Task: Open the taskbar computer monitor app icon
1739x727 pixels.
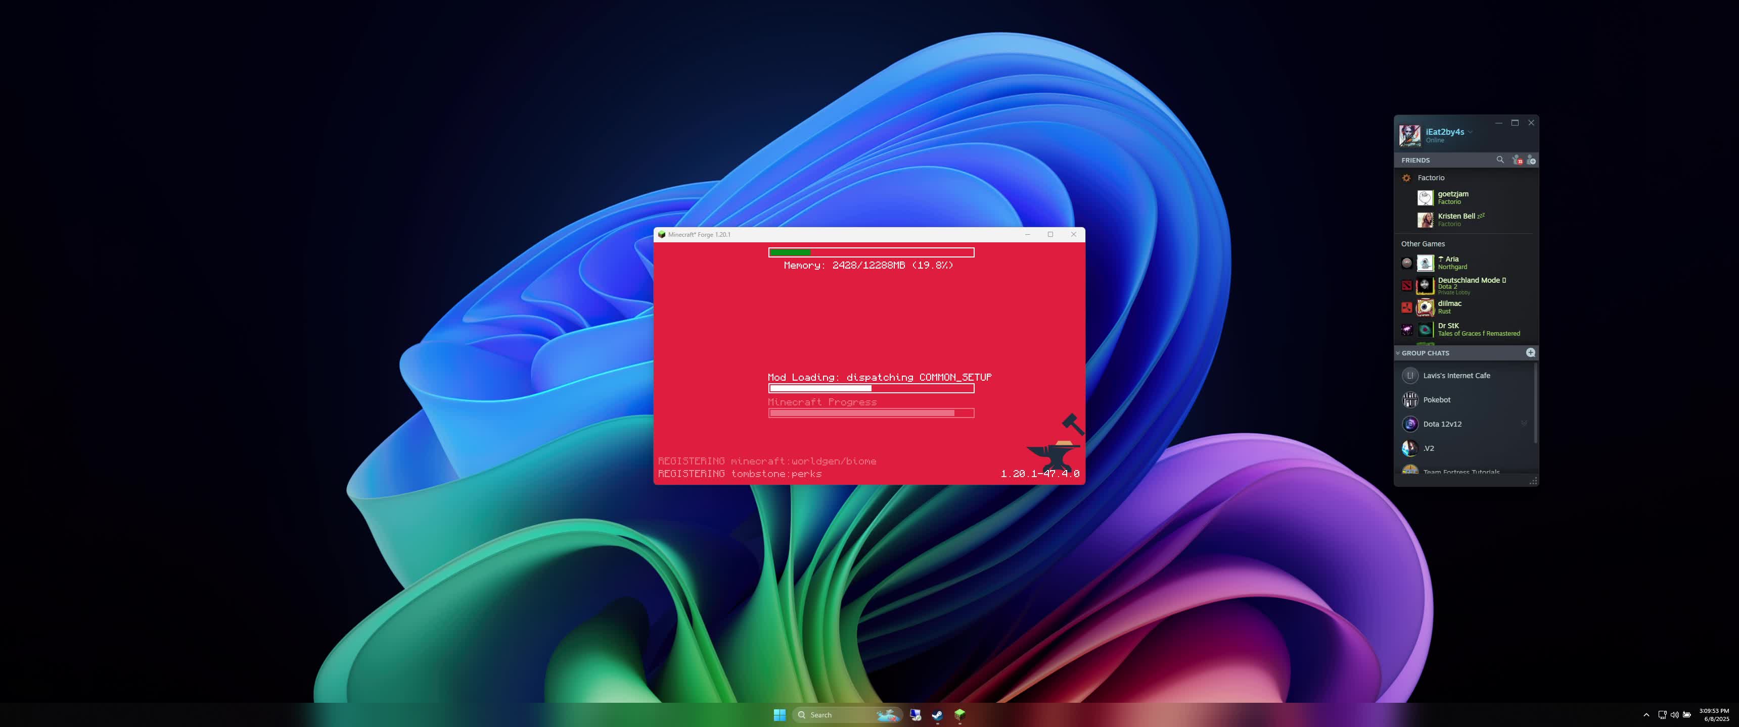Action: pyautogui.click(x=916, y=715)
